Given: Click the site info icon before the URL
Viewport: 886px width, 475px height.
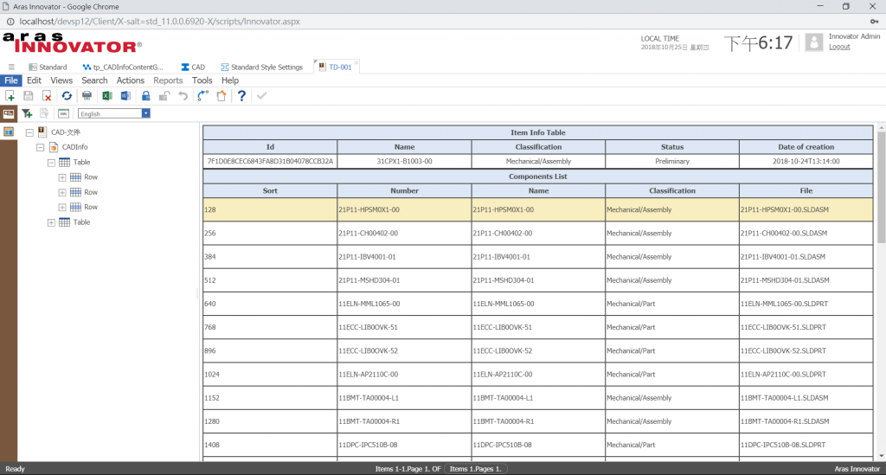Looking at the screenshot, I should 10,22.
